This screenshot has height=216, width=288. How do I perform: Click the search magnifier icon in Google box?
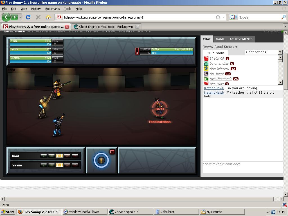click(x=283, y=17)
